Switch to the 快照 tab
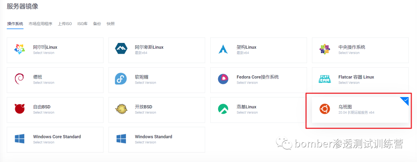 111,24
